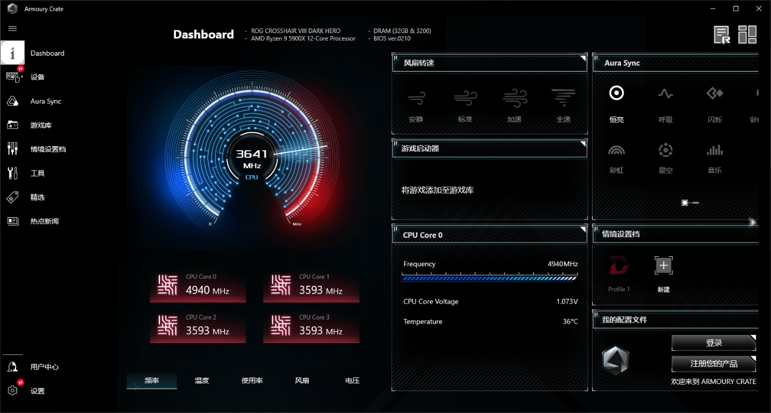771x413 pixels.
Task: Click the 登录 login button
Action: 714,343
